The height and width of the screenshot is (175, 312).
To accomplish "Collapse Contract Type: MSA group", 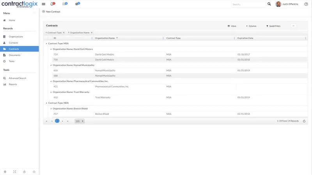I will click(46, 44).
